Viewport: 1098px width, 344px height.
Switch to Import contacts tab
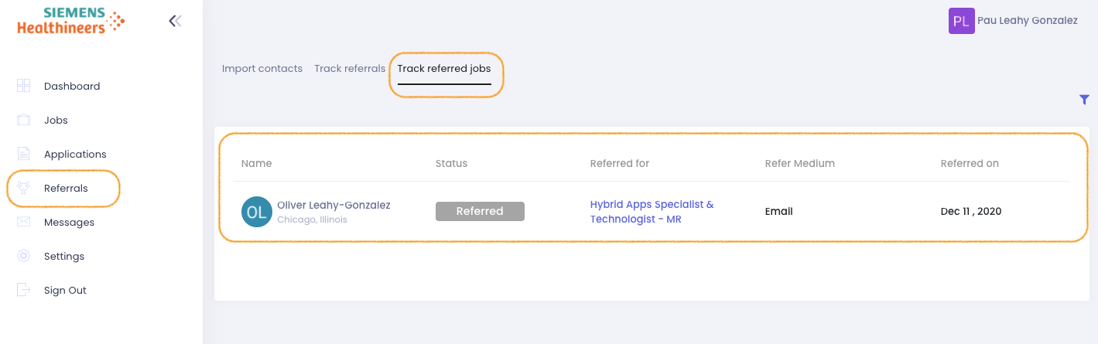point(262,69)
